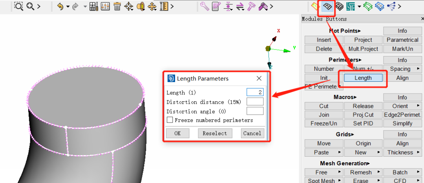Click the Hot Points Project button
Screen dimensions: 424x183
(x=363, y=40)
